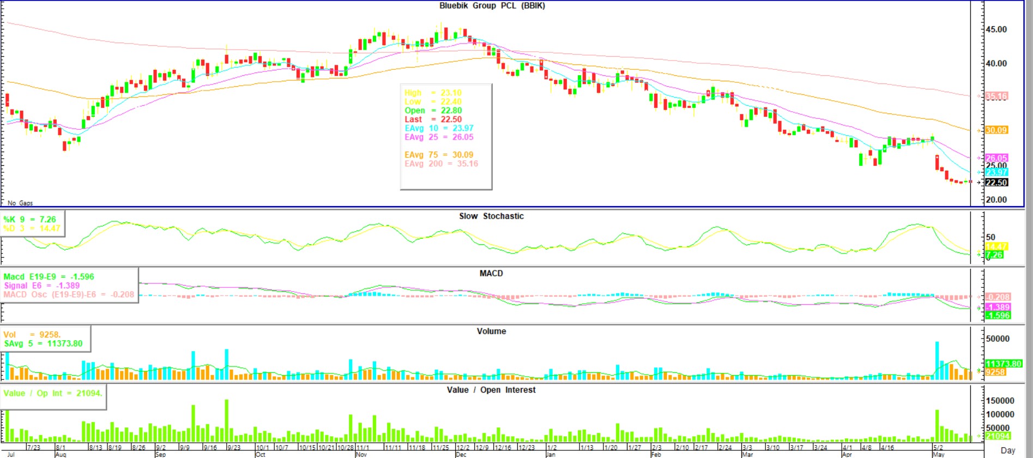
Task: Select the cyan 23.97 price axis tag
Action: [x=996, y=172]
